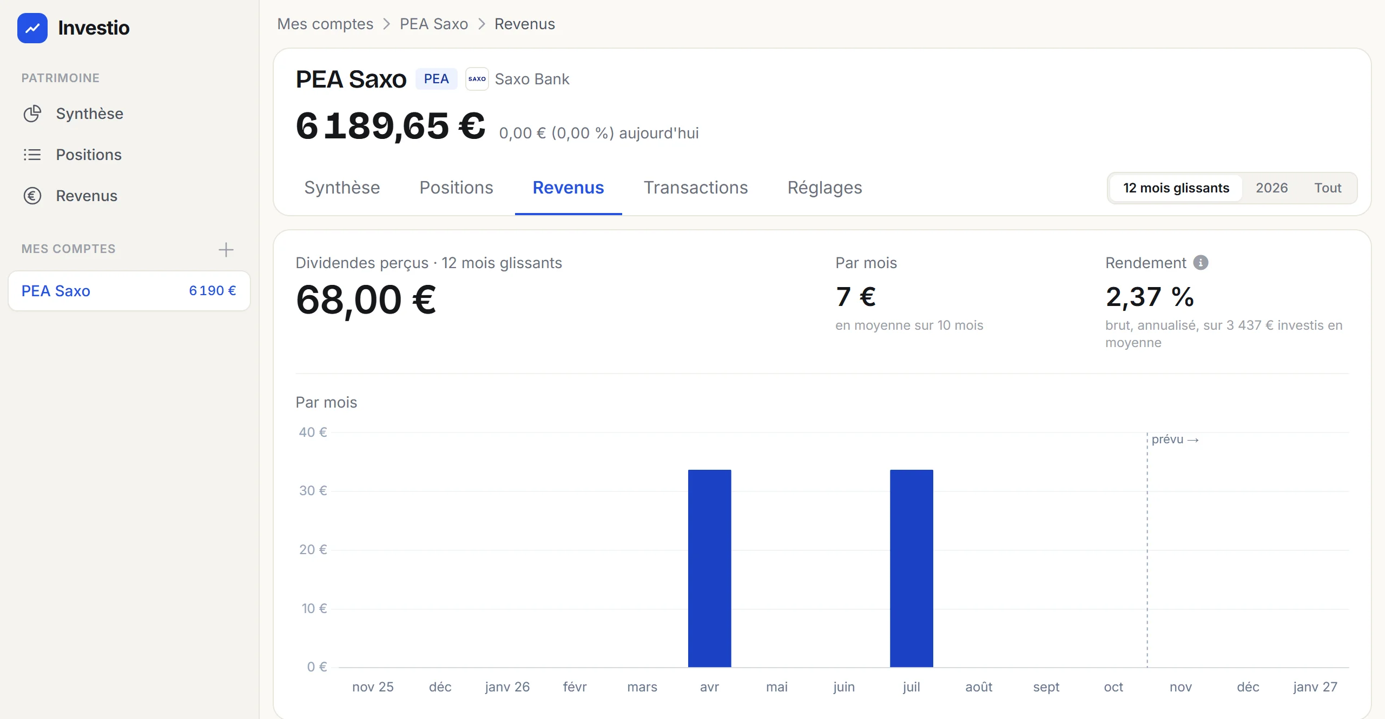This screenshot has height=719, width=1385.
Task: Click the 'janv 27' axis label
Action: coord(1315,687)
